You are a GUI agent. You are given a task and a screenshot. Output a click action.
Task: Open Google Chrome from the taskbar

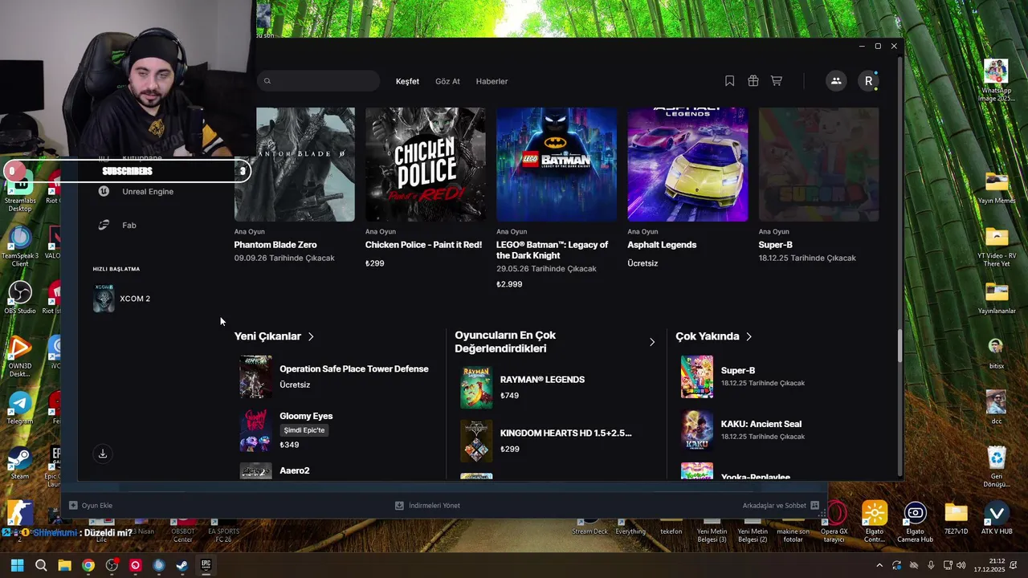tap(88, 565)
